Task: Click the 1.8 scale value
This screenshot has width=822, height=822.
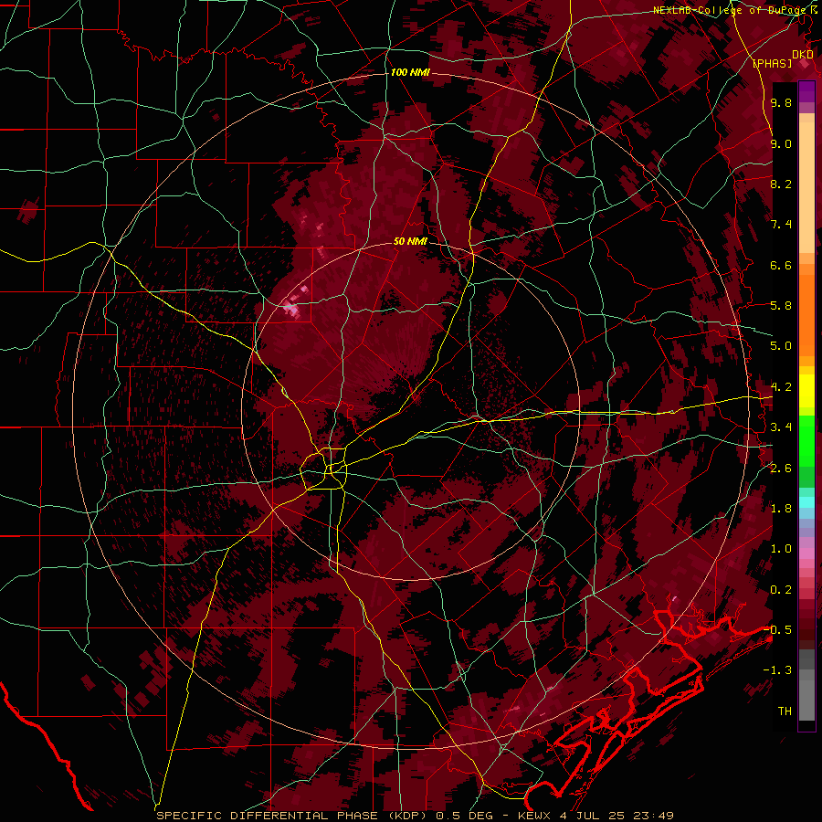Action: coord(781,509)
